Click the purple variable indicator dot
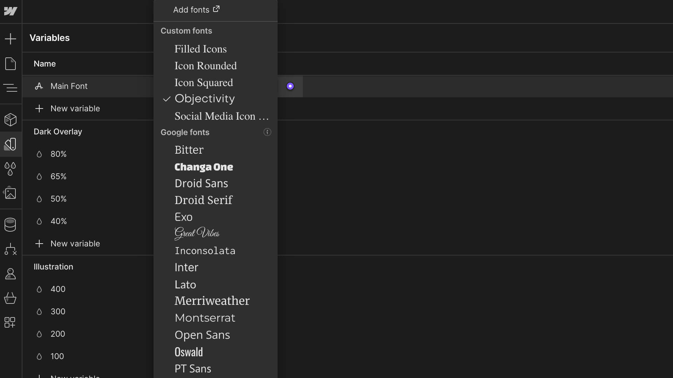673x378 pixels. pyautogui.click(x=290, y=86)
